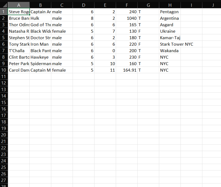Select row 27 header
Image resolution: width=221 pixels, height=187 pixels.
pyautogui.click(x=4, y=180)
